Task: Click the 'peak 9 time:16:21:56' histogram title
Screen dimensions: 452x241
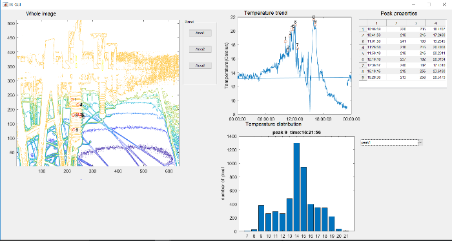Action: point(296,133)
